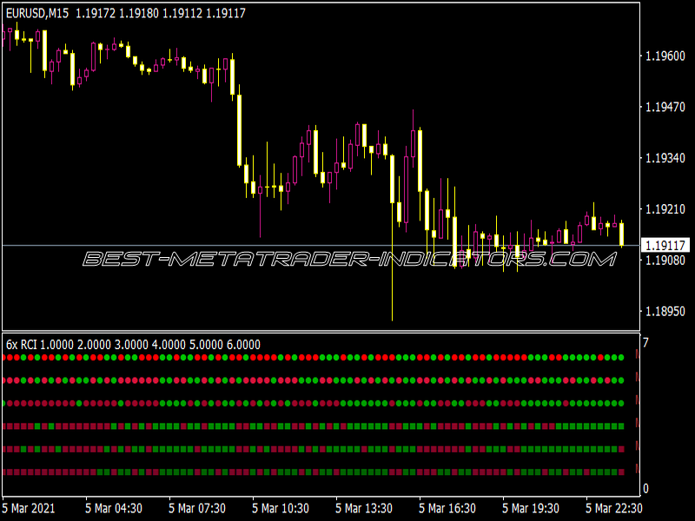Select the 1.19470 price axis label
This screenshot has width=695, height=521.
(x=665, y=107)
